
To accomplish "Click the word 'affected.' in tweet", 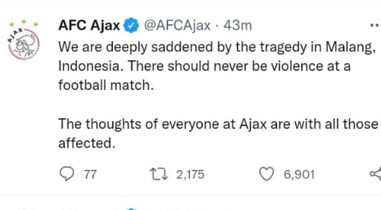I will 86,143.
